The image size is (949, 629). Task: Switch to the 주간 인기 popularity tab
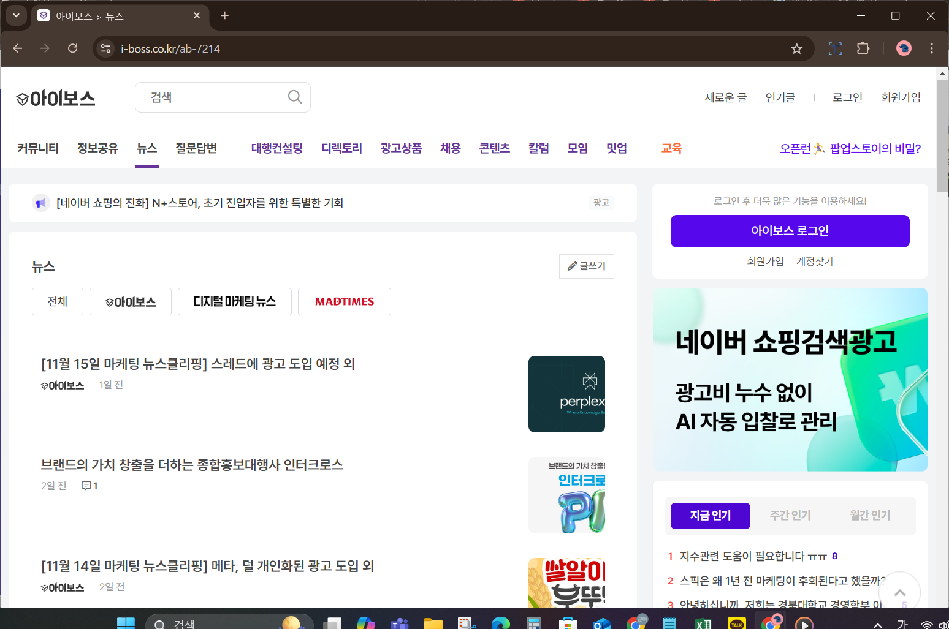[x=790, y=515]
